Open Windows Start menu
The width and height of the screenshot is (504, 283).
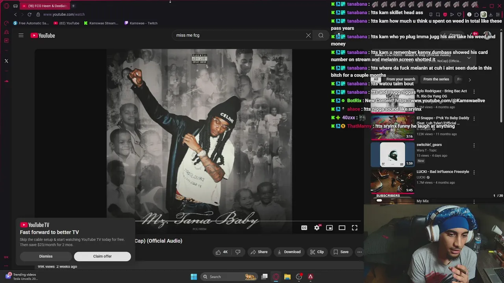194,277
